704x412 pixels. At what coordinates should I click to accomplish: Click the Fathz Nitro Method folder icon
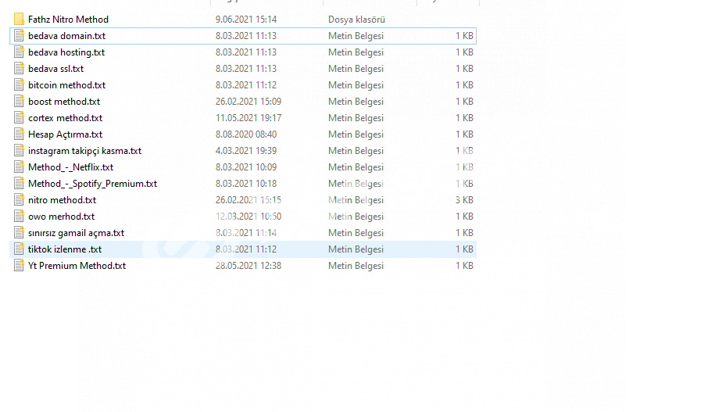[x=19, y=20]
